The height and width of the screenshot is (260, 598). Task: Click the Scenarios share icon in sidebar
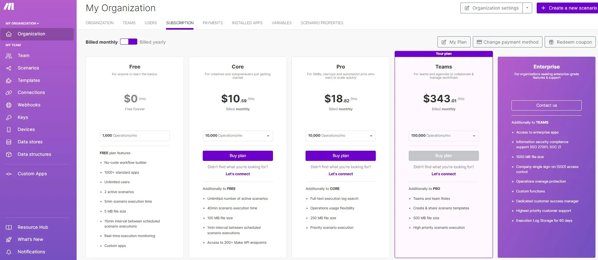tap(9, 68)
